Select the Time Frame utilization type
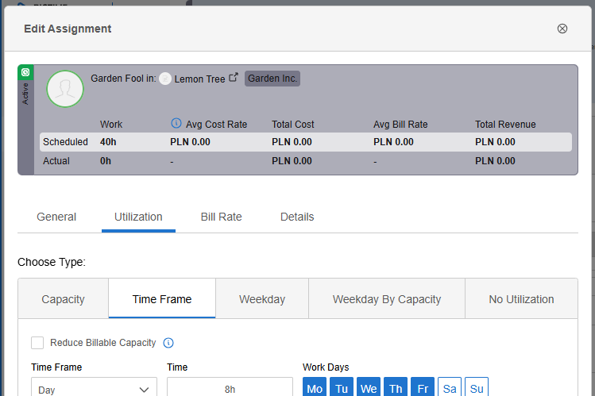Screen dimensions: 595x396 pyautogui.click(x=162, y=299)
